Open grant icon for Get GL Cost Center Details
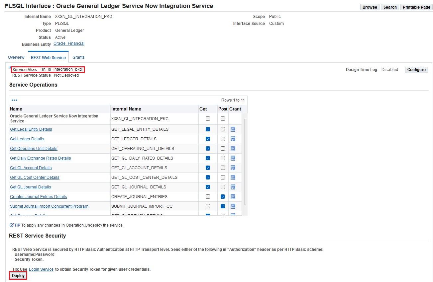The width and height of the screenshot is (433, 282). (233, 177)
